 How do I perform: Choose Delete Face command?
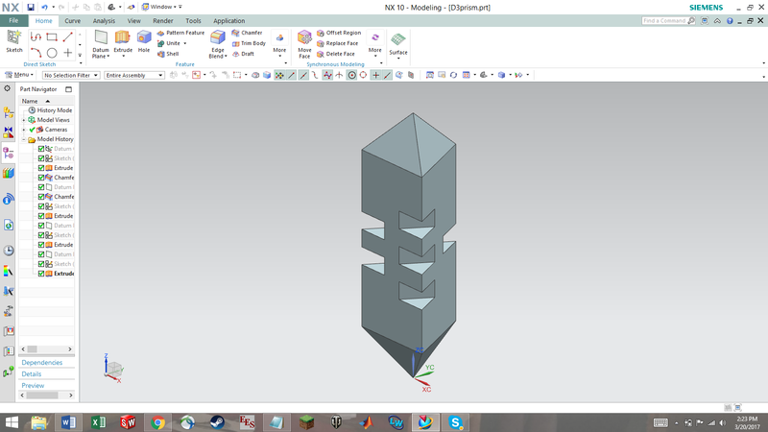coord(335,54)
